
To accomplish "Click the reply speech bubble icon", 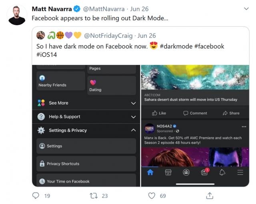I will click(36, 196).
